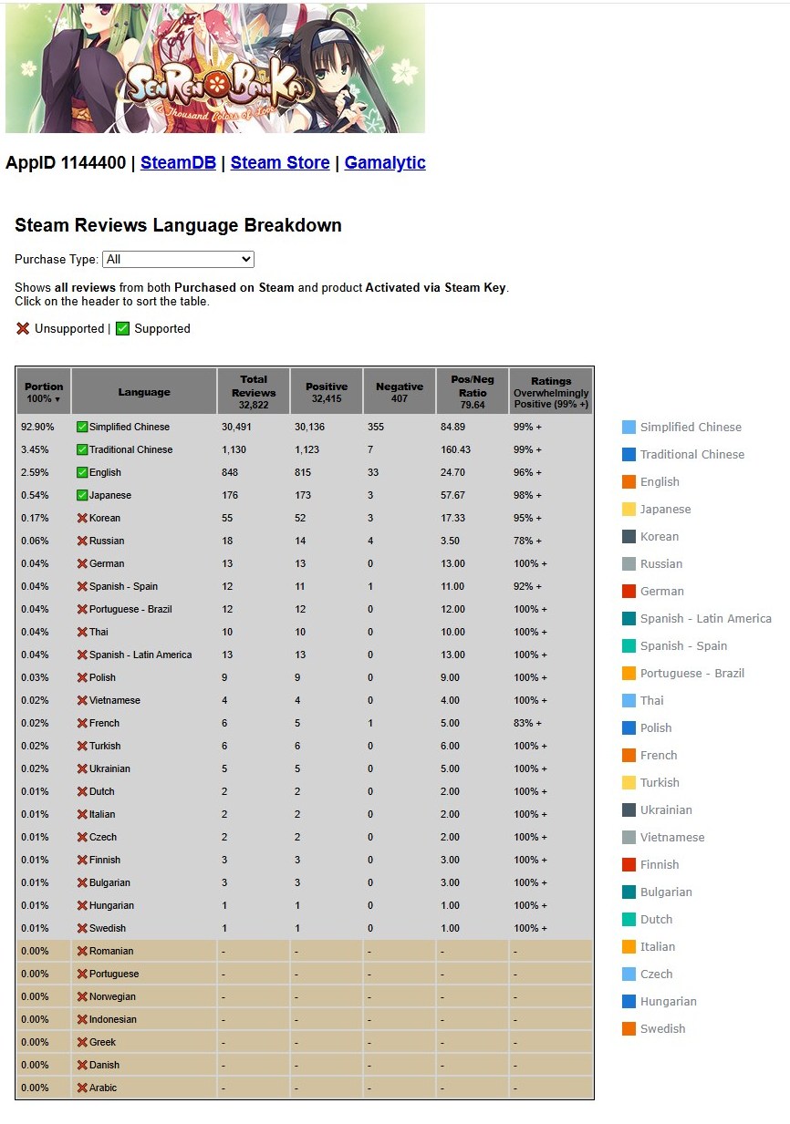Image resolution: width=790 pixels, height=1124 pixels.
Task: Click green supported checkmark beside Japanese row
Action: 82,495
